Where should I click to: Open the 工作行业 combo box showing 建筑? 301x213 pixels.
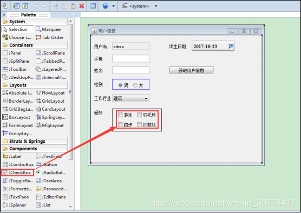130,98
